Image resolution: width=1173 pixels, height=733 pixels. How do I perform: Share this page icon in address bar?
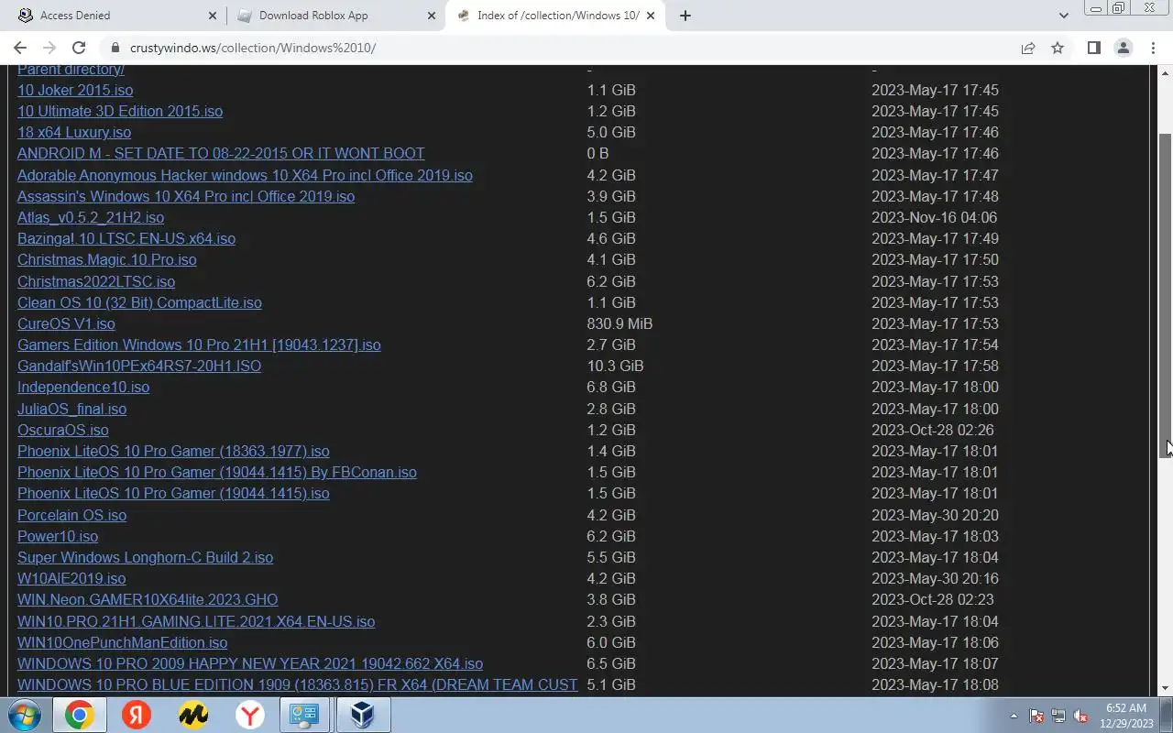click(1028, 48)
